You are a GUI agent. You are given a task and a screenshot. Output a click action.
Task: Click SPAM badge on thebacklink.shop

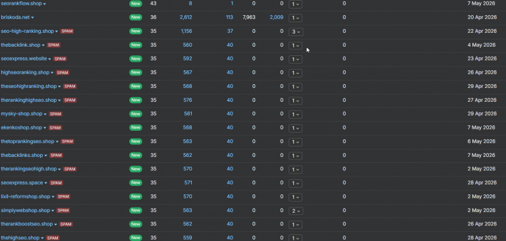click(53, 45)
